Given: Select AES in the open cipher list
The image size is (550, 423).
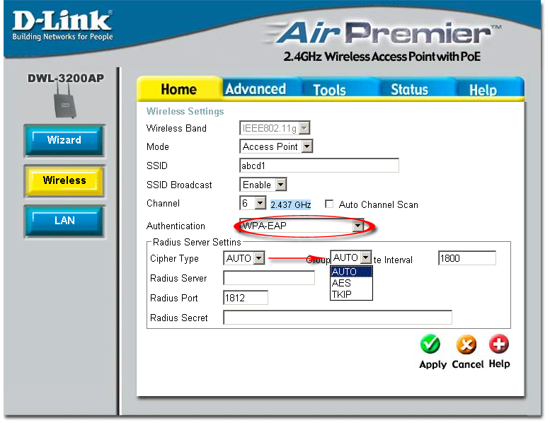Looking at the screenshot, I should click(x=351, y=283).
